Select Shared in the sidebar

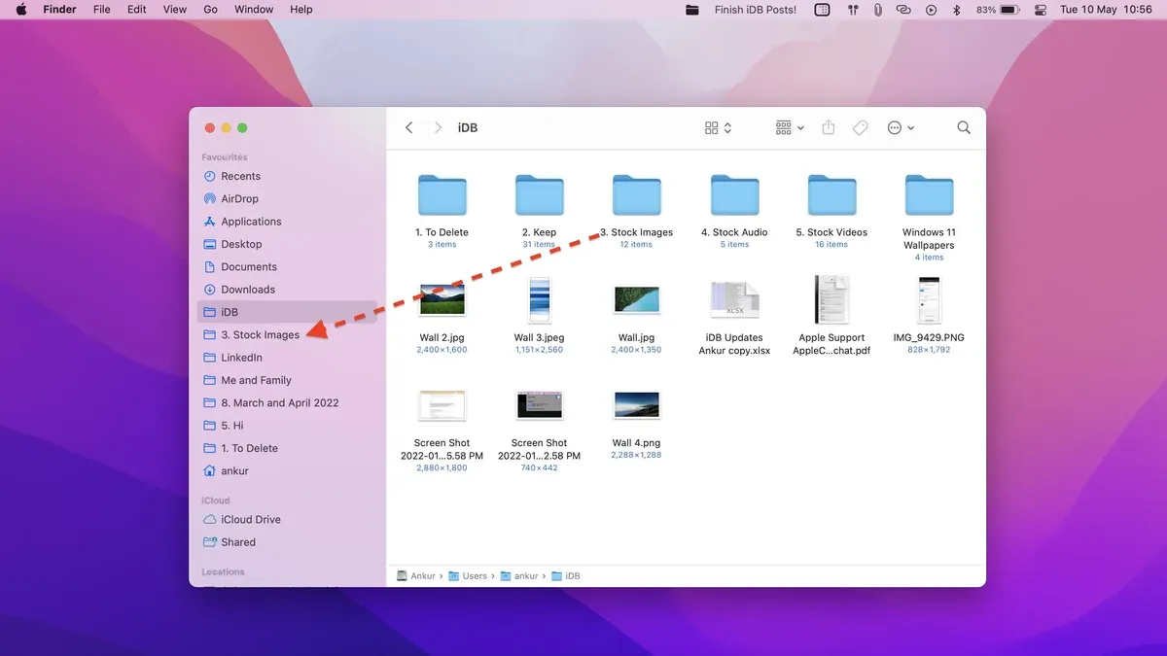pos(286,542)
